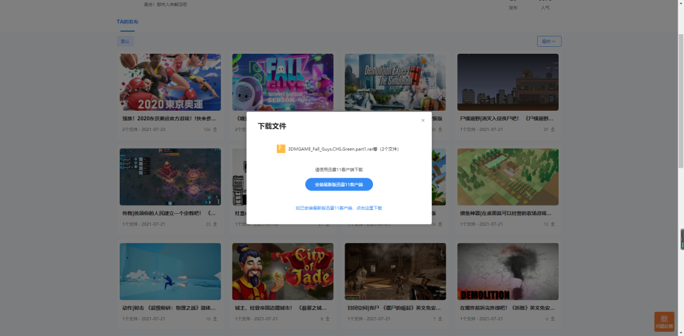Click download icon under 传教 religion game post
Viewport: 684px width, 336px height.
pos(215,224)
